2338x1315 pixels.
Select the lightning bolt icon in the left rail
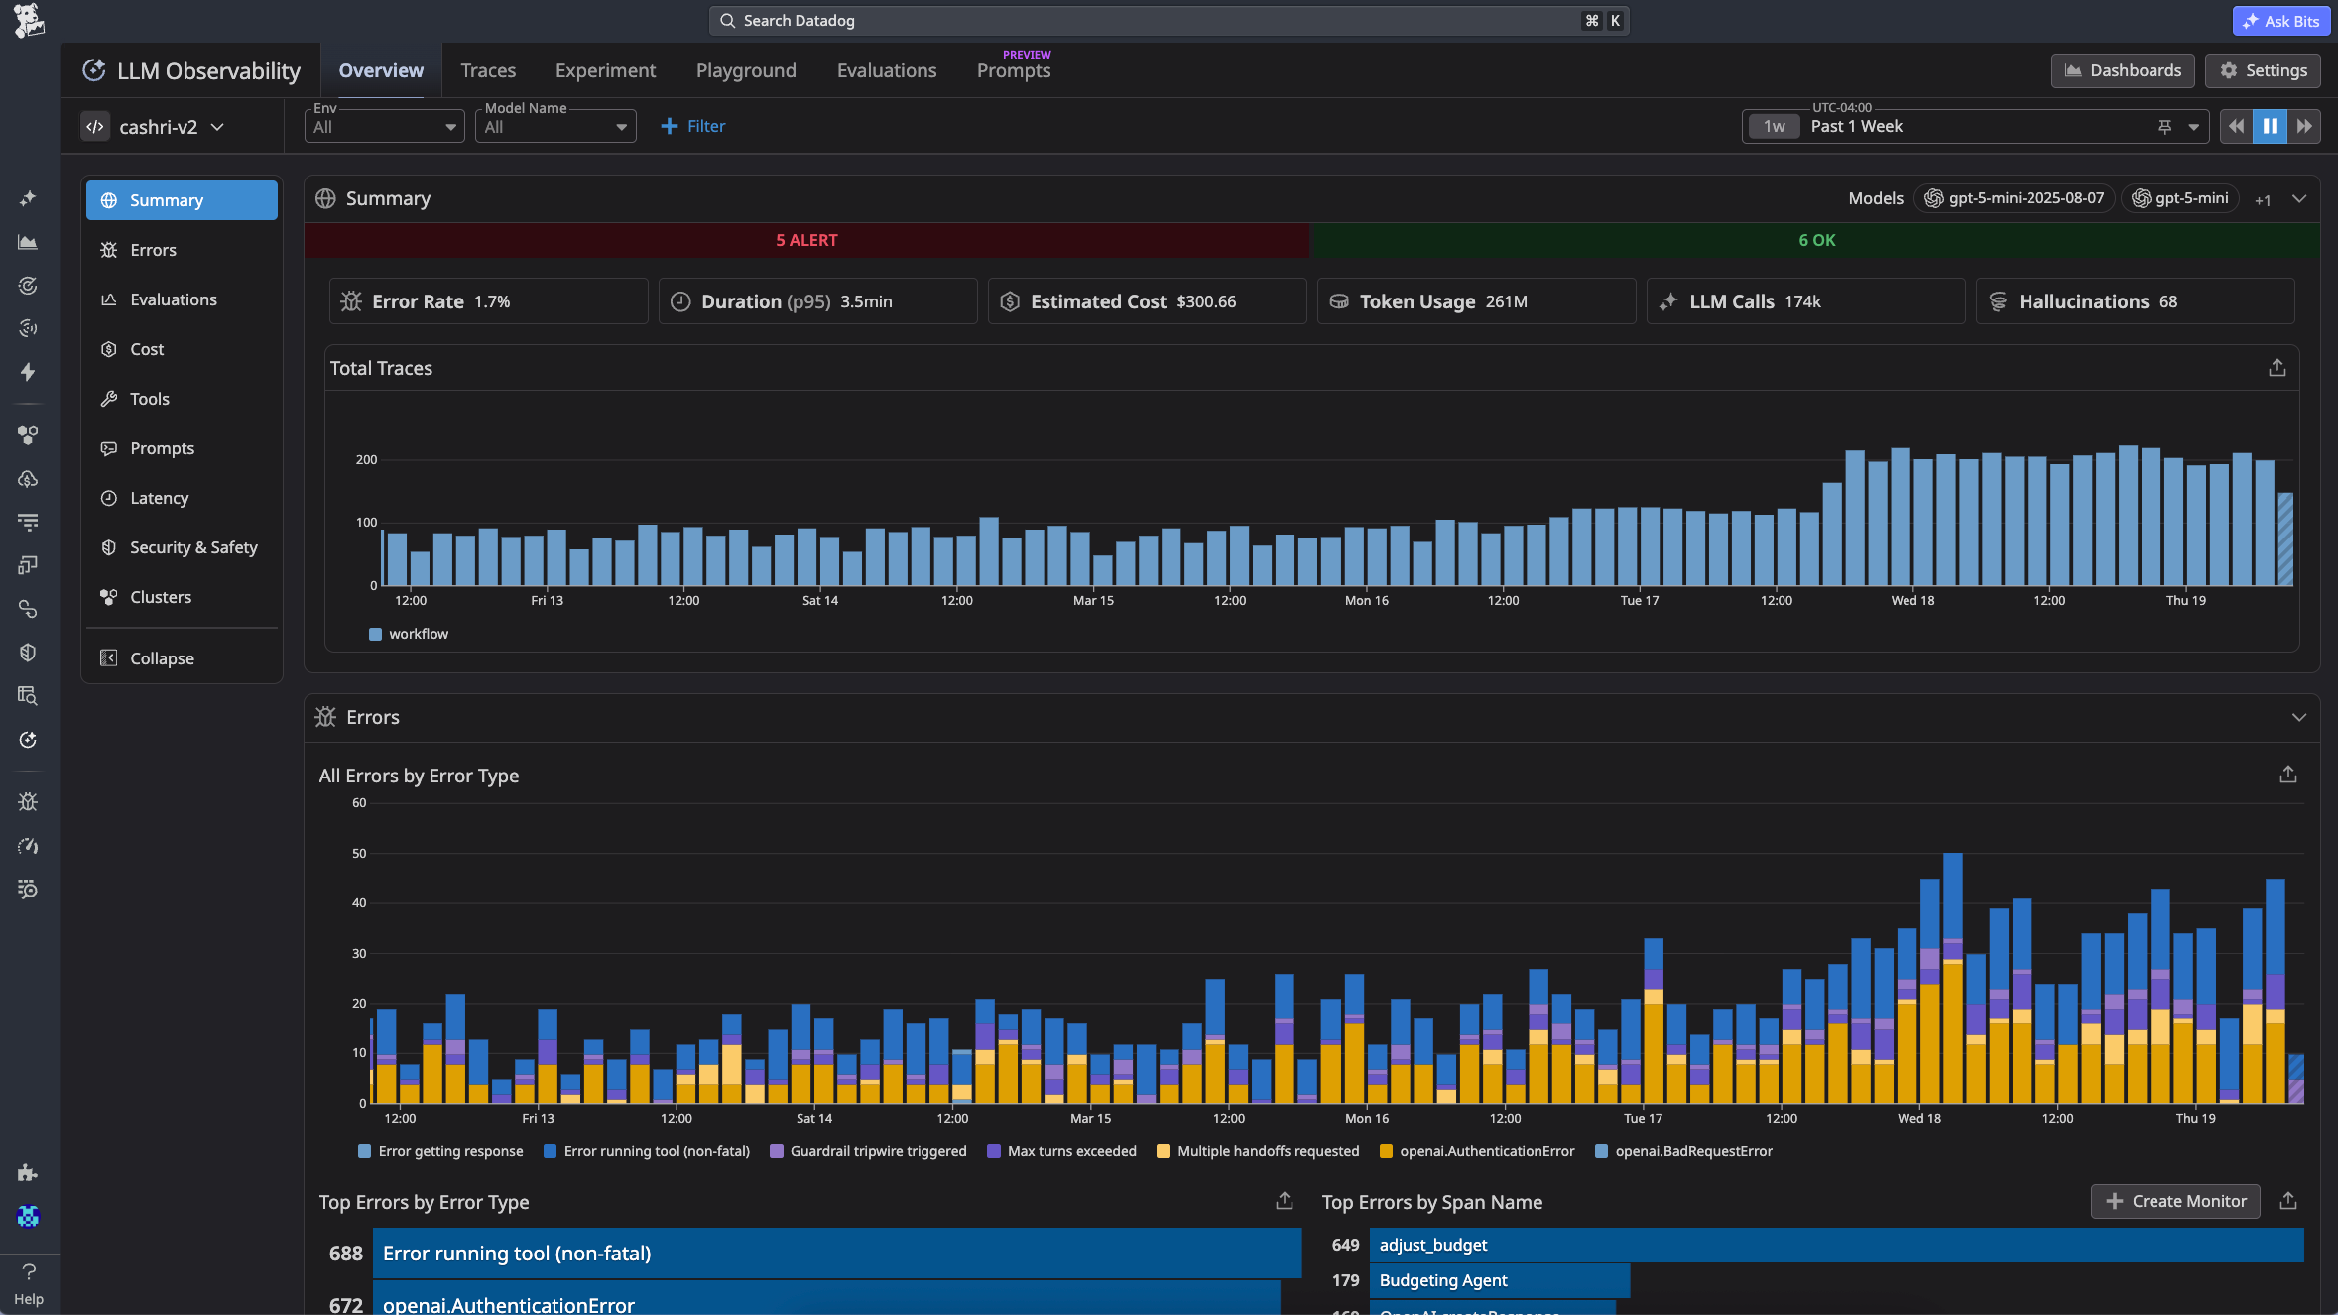tap(29, 372)
